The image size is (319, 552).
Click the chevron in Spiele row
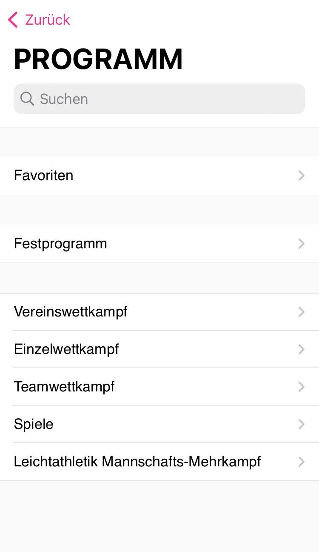click(x=302, y=424)
